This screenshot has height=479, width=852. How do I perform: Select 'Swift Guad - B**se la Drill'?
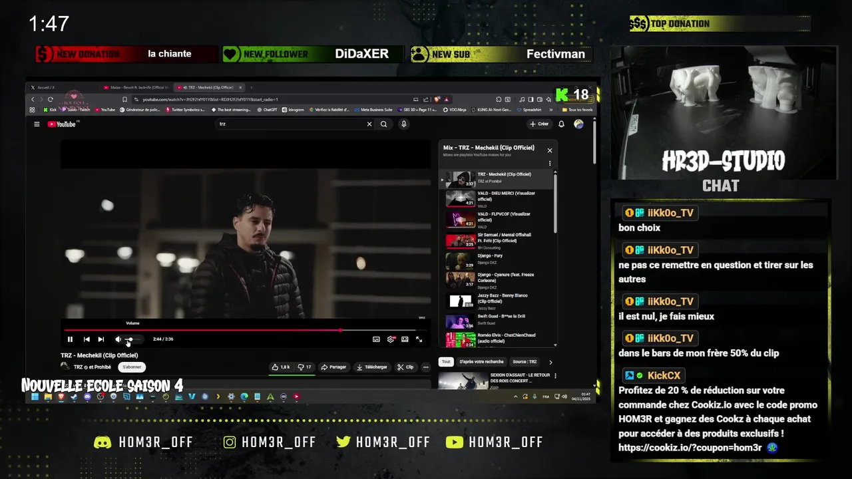tap(497, 321)
